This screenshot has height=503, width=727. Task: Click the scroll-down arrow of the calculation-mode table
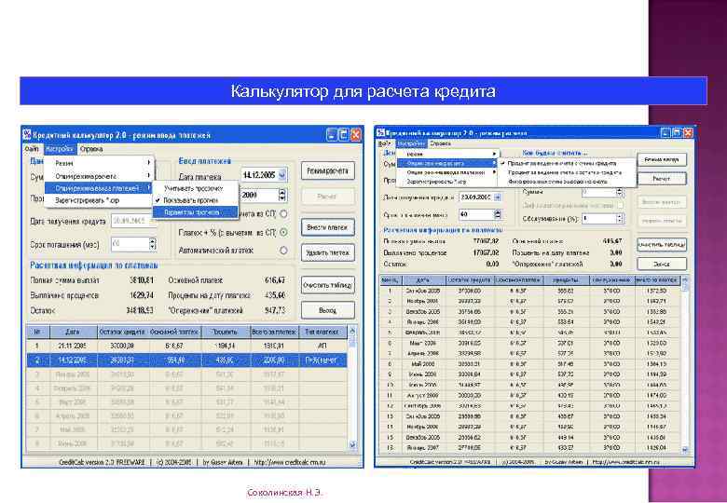click(685, 449)
